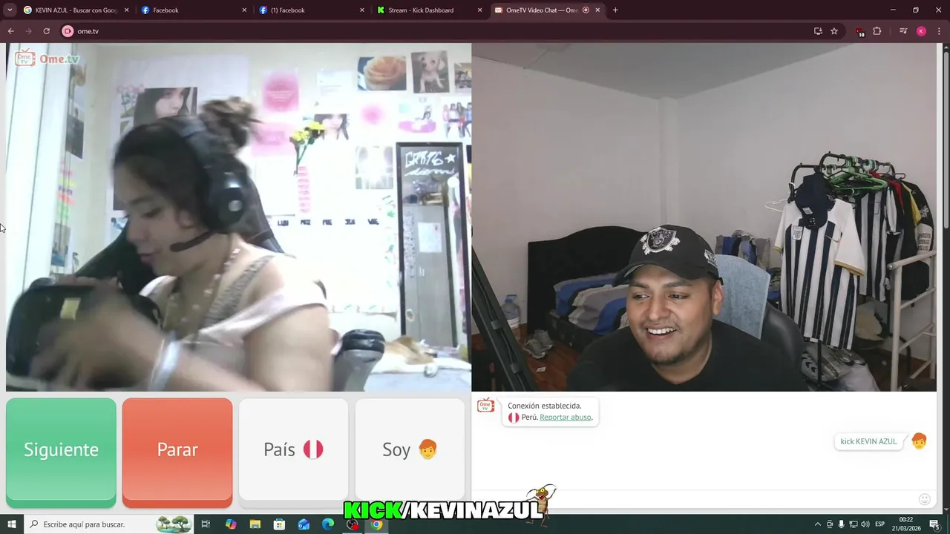Screen dimensions: 950x534
Task: Click the Parar button
Action: pyautogui.click(x=177, y=452)
